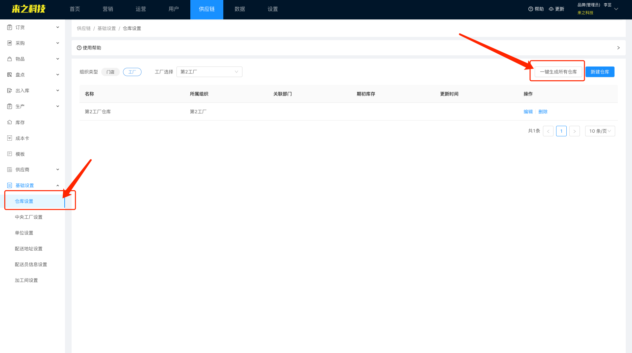Open 仓库设置 in sidebar
The width and height of the screenshot is (632, 353).
32,201
